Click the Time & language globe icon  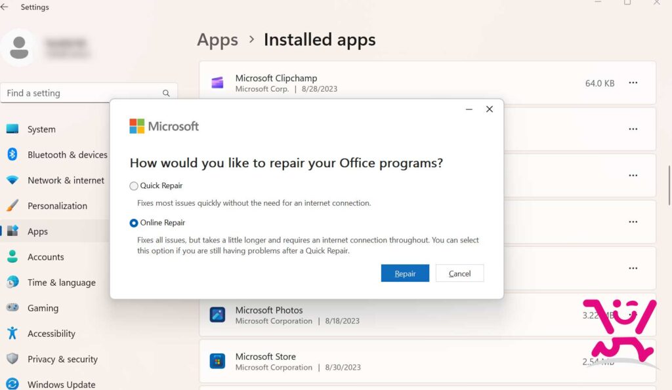coord(12,282)
